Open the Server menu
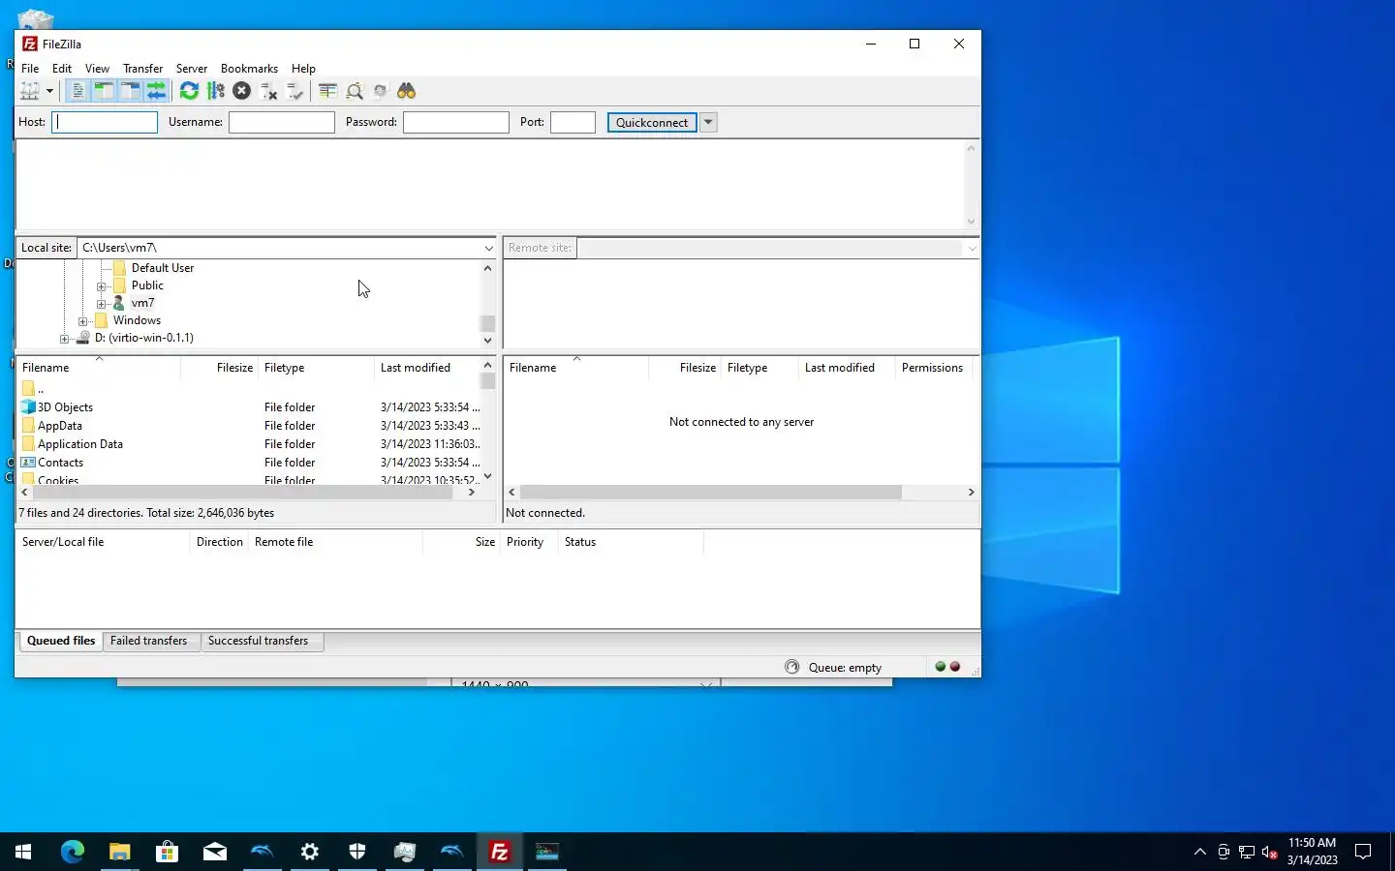 192,69
